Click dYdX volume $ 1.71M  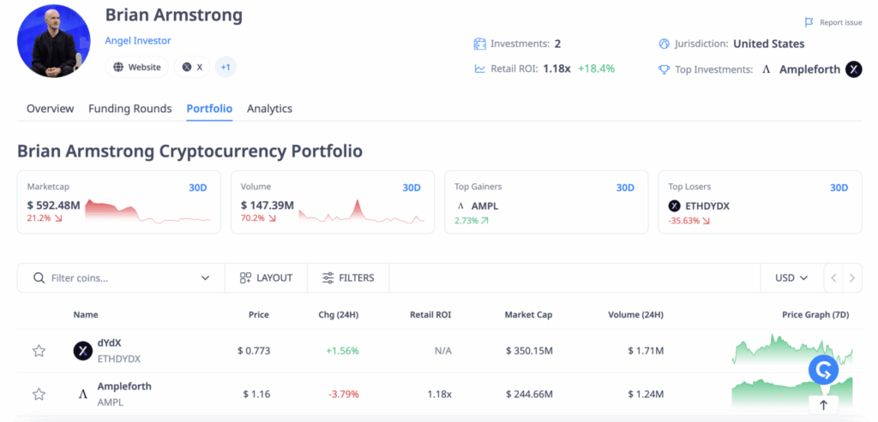coord(646,351)
